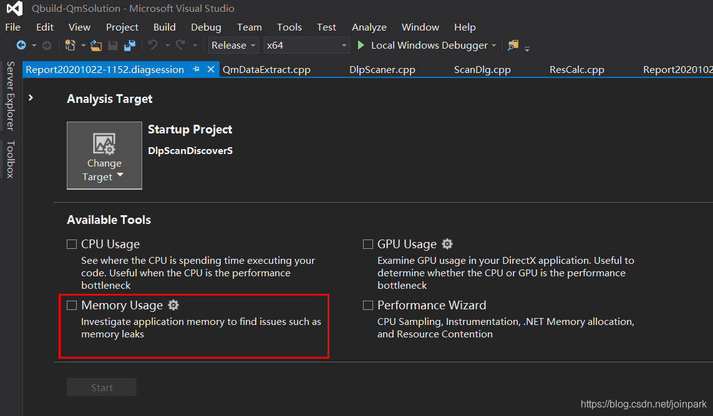Open the Help menu

click(x=465, y=27)
